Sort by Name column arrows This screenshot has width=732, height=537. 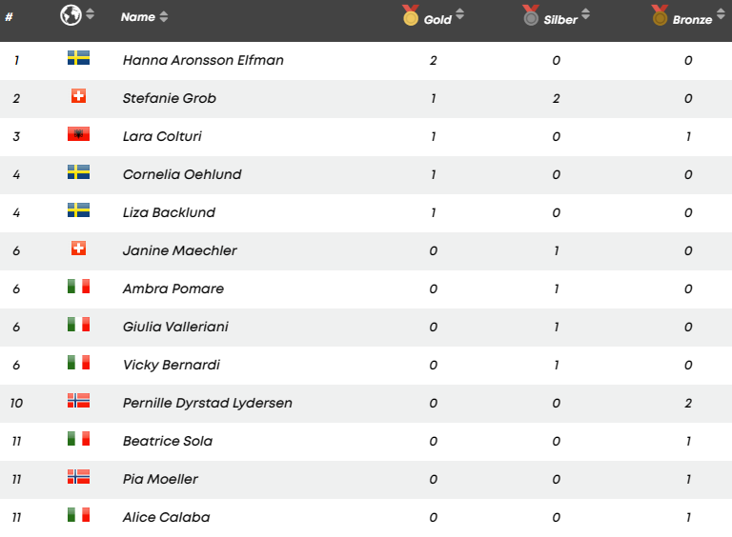click(x=163, y=17)
